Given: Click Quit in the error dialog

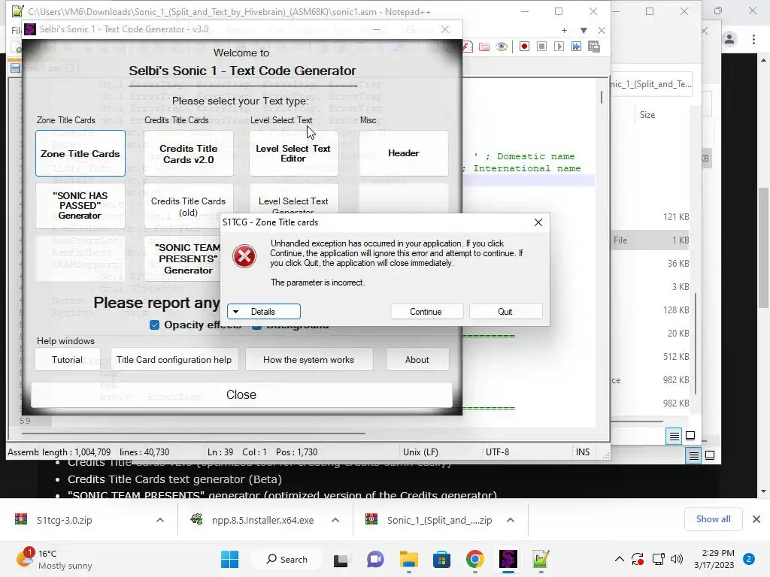Looking at the screenshot, I should click(505, 312).
